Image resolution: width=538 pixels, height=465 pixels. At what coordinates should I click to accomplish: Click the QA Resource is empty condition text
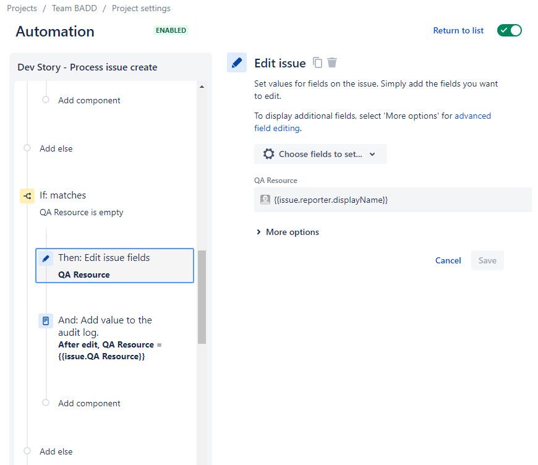pos(81,213)
